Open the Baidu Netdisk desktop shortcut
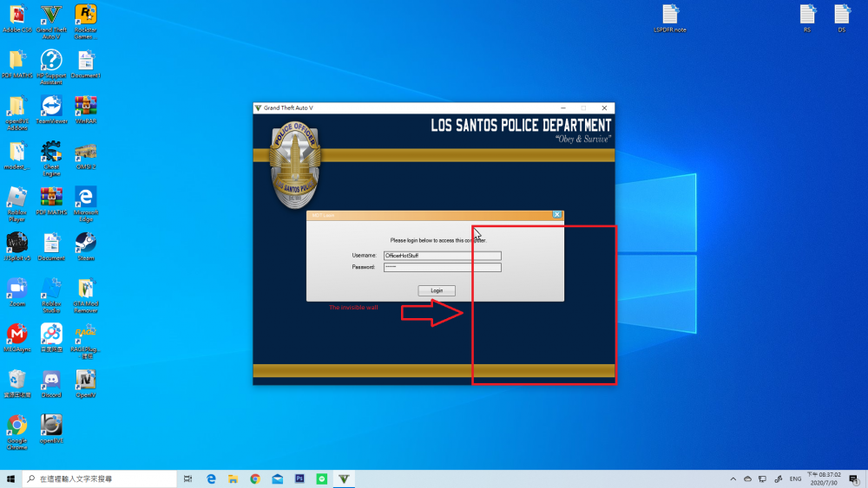The height and width of the screenshot is (488, 868). tap(51, 338)
